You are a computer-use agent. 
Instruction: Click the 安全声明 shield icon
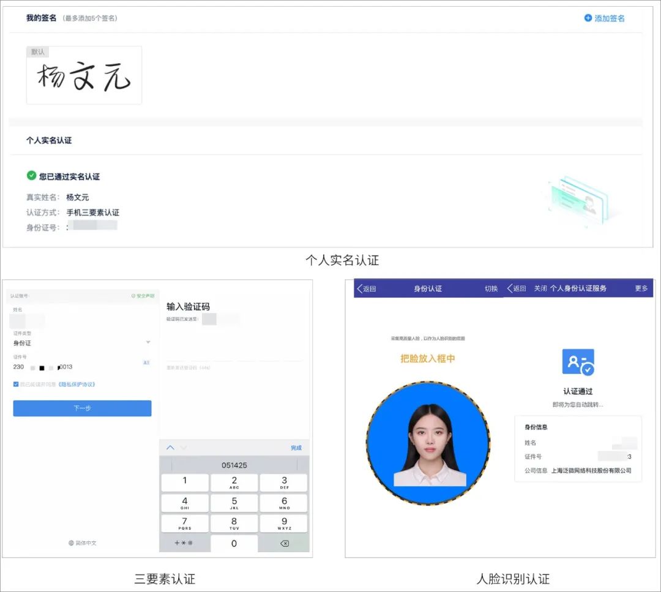133,296
